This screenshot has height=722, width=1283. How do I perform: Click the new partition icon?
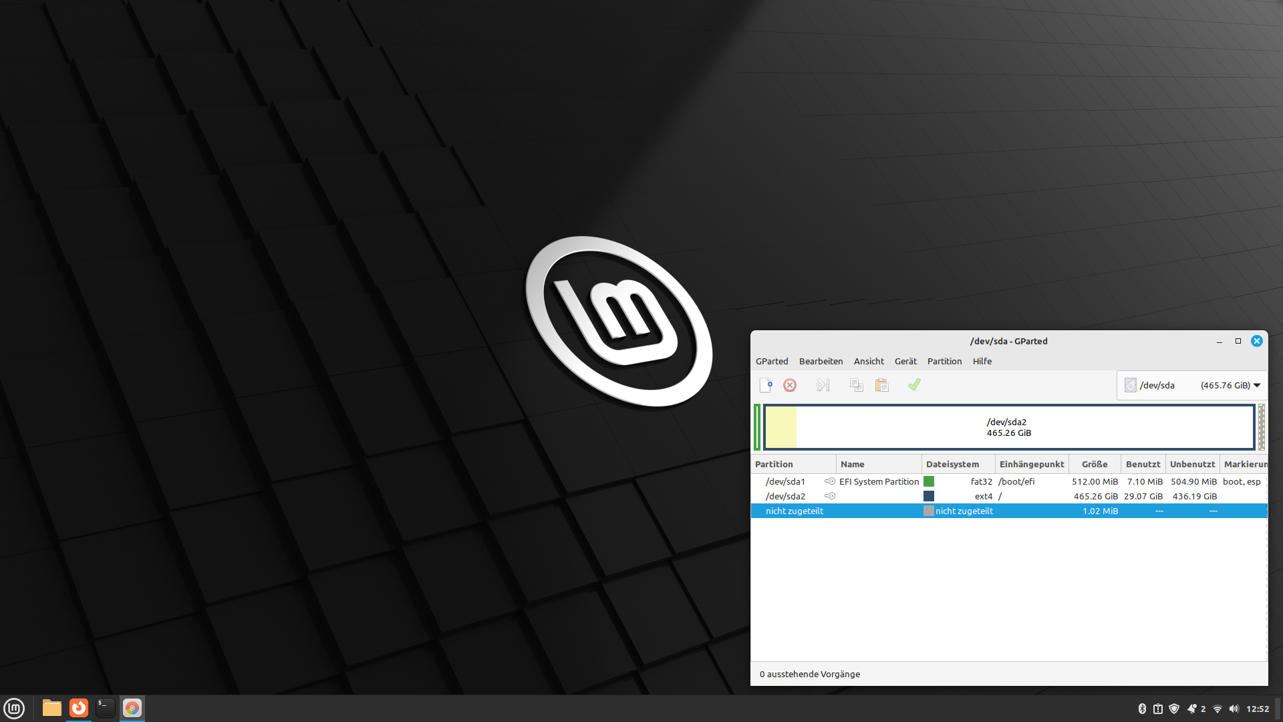click(x=766, y=385)
